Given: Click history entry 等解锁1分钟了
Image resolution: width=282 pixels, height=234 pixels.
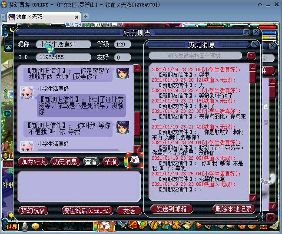Looking at the screenshot, I should (x=216, y=96).
